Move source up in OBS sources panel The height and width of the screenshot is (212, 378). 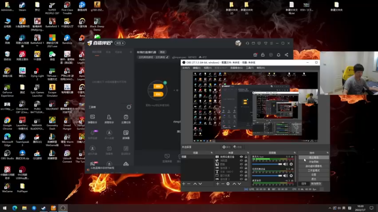(x=234, y=184)
